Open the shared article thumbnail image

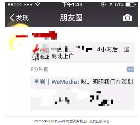41,52
